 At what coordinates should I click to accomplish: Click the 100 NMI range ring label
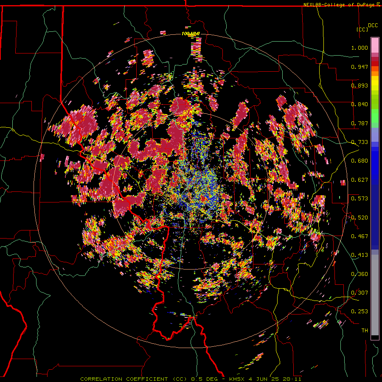pyautogui.click(x=191, y=34)
